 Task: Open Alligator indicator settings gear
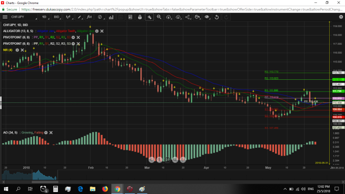pos(97,31)
